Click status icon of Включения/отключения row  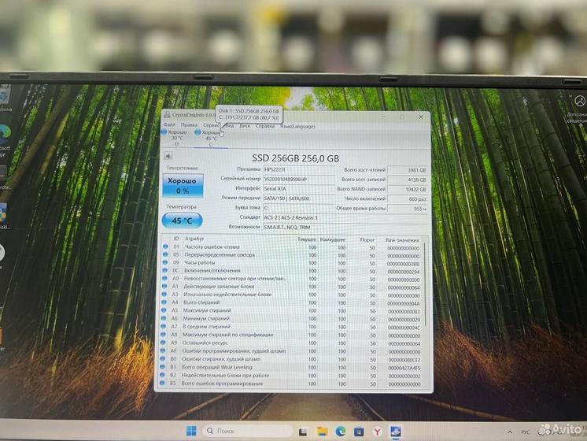pos(165,270)
